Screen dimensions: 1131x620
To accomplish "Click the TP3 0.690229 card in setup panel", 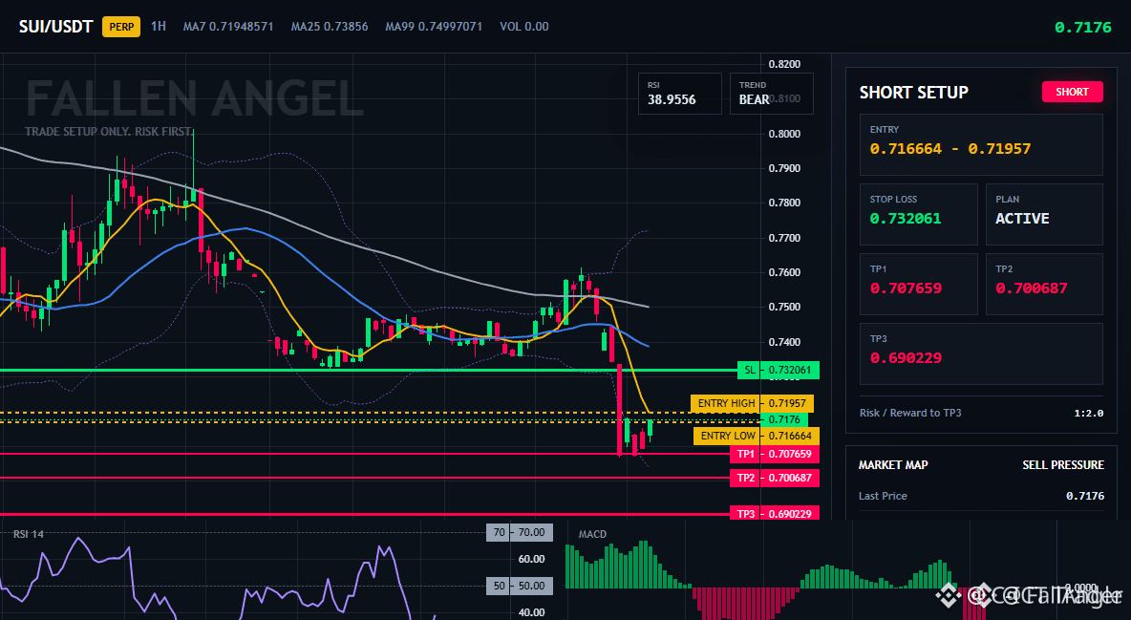I will (x=981, y=353).
